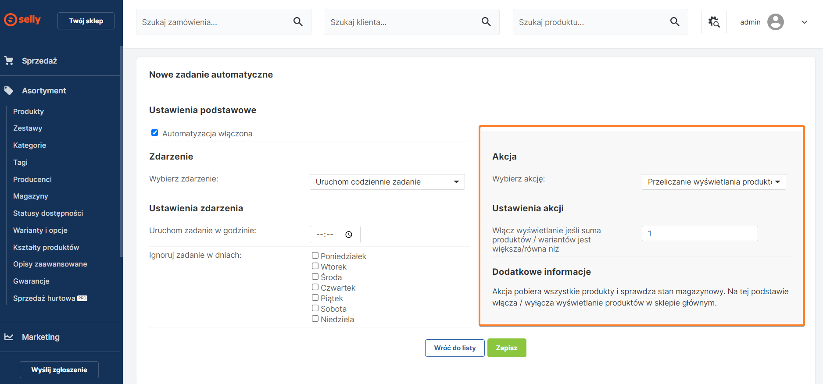
Task: Click the order search magnifier icon
Action: pyautogui.click(x=298, y=22)
